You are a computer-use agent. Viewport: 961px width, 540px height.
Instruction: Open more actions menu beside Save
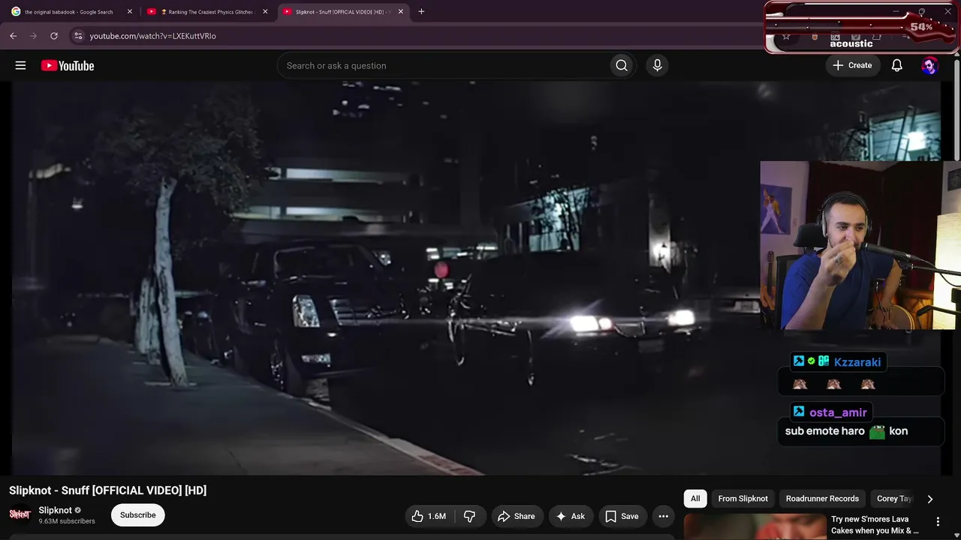point(663,516)
